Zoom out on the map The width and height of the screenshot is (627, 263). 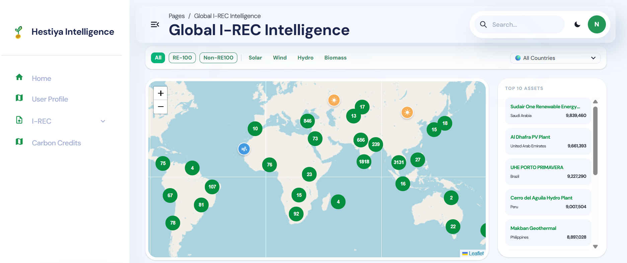160,107
